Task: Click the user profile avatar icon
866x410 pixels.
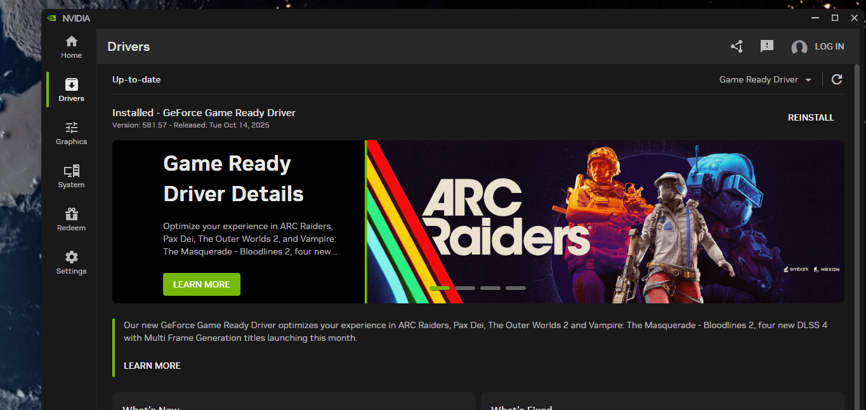Action: [x=799, y=47]
